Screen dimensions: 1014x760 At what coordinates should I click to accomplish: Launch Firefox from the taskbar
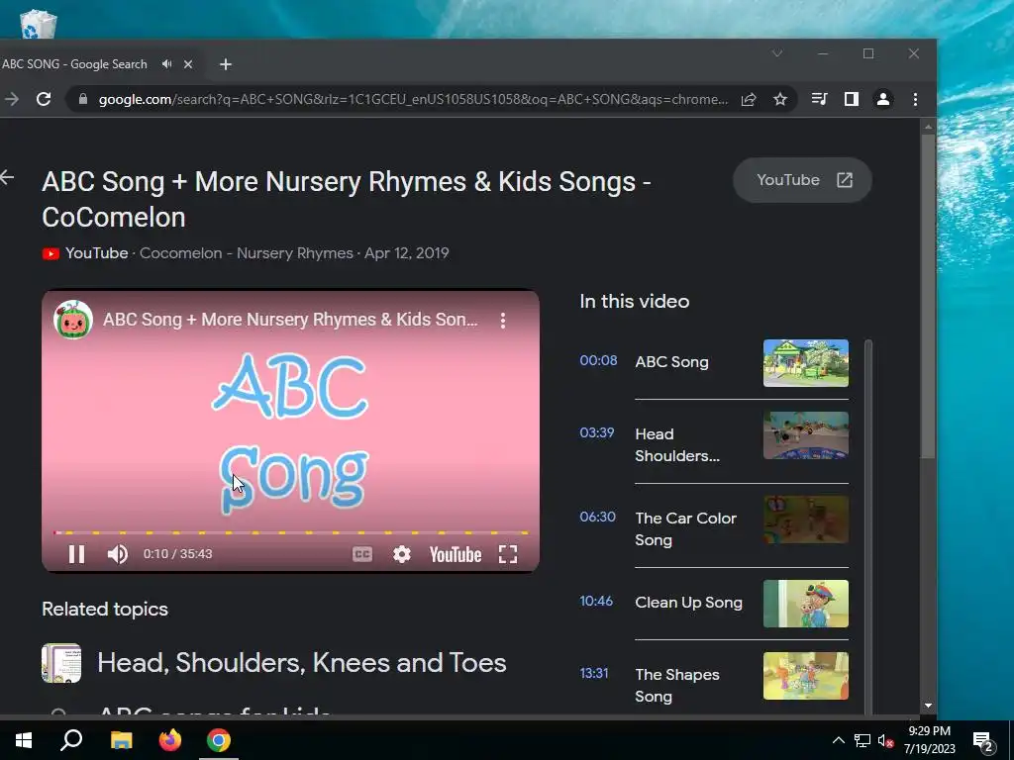point(170,740)
